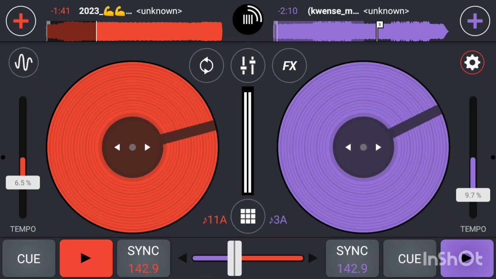Open the loop controls
The height and width of the screenshot is (279, 496).
[x=207, y=65]
